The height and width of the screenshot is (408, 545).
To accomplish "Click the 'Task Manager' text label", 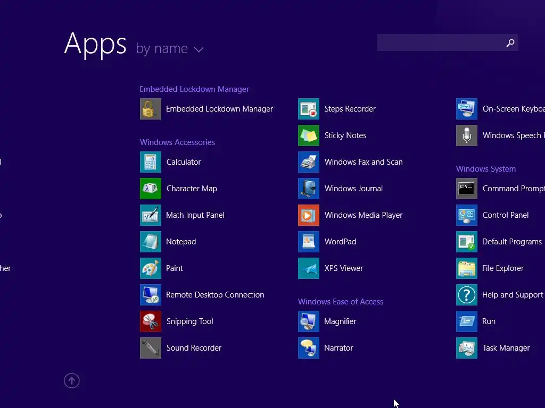I will pyautogui.click(x=506, y=348).
